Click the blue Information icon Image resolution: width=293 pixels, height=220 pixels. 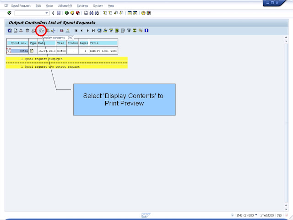pyautogui.click(x=146, y=31)
